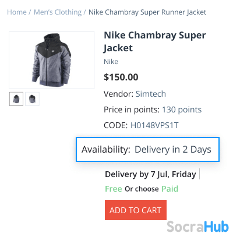Viewport: 233px width, 233px height.
Task: Click the Nike Chambray Super Jacket title
Action: [155, 41]
